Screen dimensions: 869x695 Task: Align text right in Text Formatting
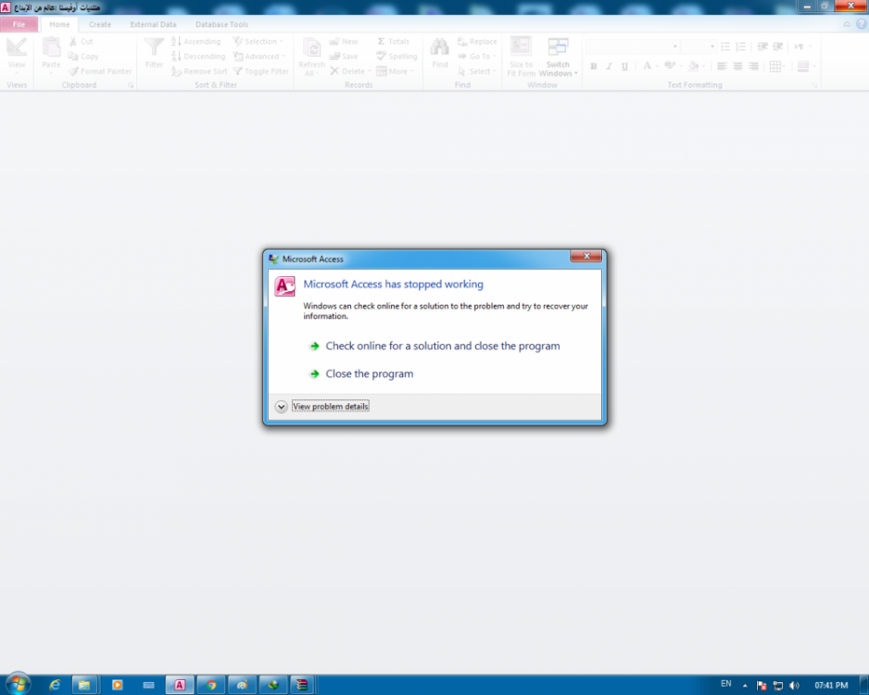click(753, 67)
